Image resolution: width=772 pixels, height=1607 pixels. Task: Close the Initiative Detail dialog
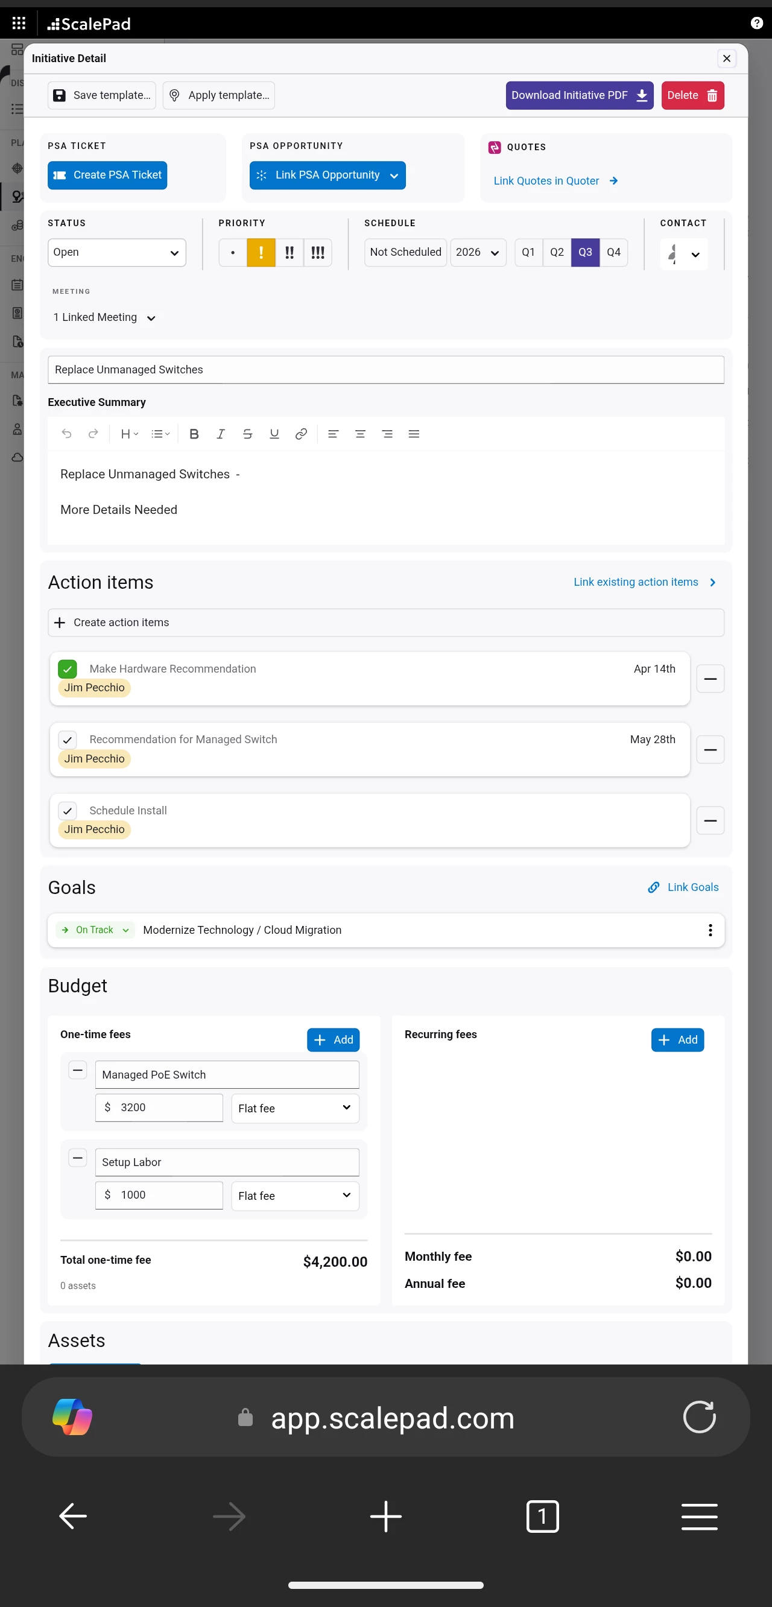tap(727, 58)
